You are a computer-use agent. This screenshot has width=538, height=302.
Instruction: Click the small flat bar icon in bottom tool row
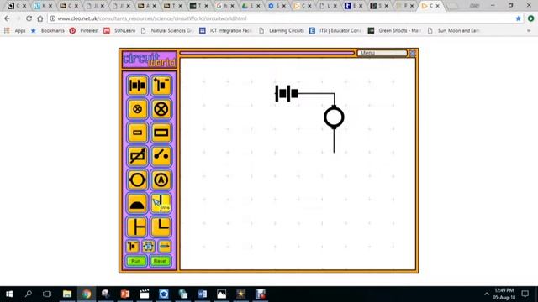click(x=165, y=246)
